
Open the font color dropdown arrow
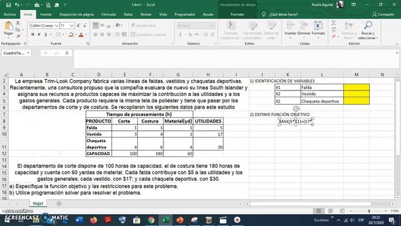86,35
